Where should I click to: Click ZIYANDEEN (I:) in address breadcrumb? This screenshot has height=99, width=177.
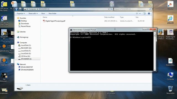click(44, 9)
